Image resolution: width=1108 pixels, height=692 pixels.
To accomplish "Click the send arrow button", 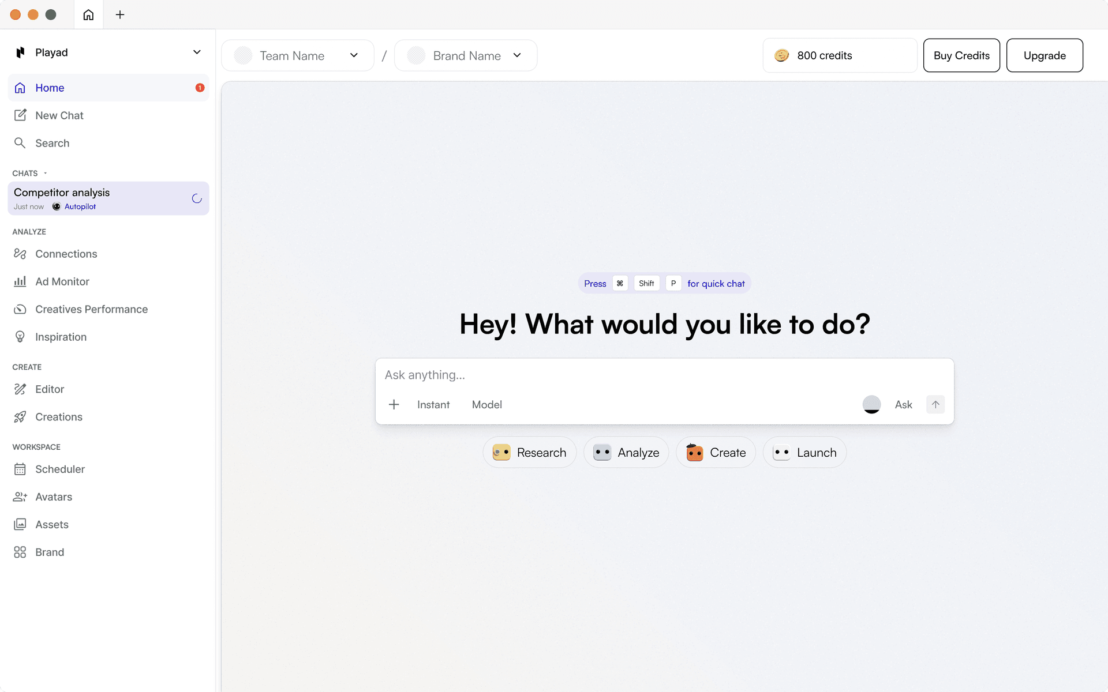I will tap(935, 405).
